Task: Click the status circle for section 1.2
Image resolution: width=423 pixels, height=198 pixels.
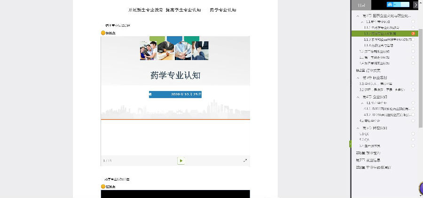Action: (x=413, y=51)
